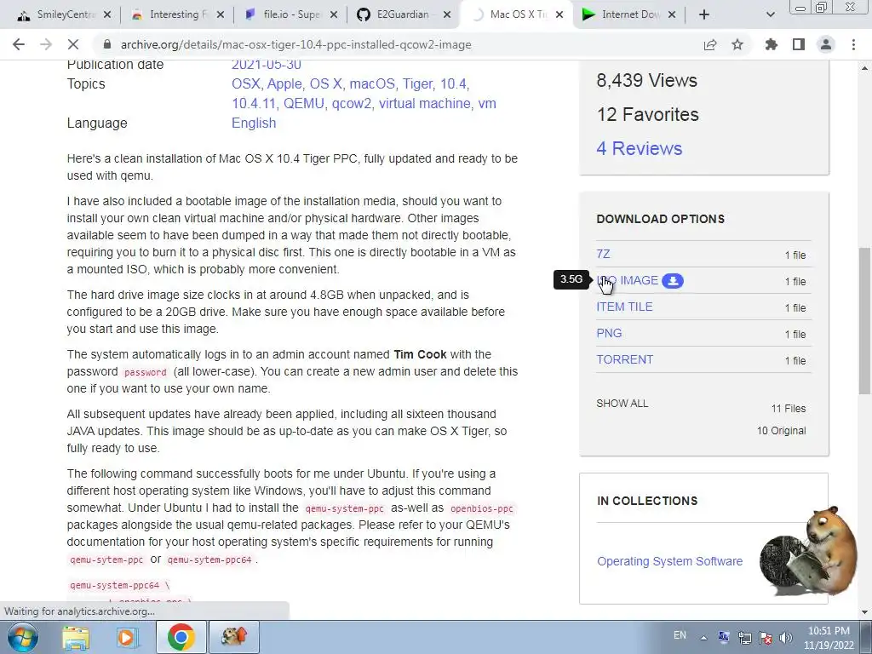The width and height of the screenshot is (872, 654).
Task: Click the network tray icon
Action: [744, 638]
